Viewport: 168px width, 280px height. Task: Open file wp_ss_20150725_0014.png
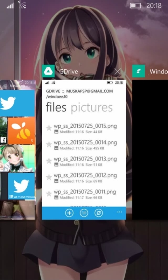coord(85,143)
